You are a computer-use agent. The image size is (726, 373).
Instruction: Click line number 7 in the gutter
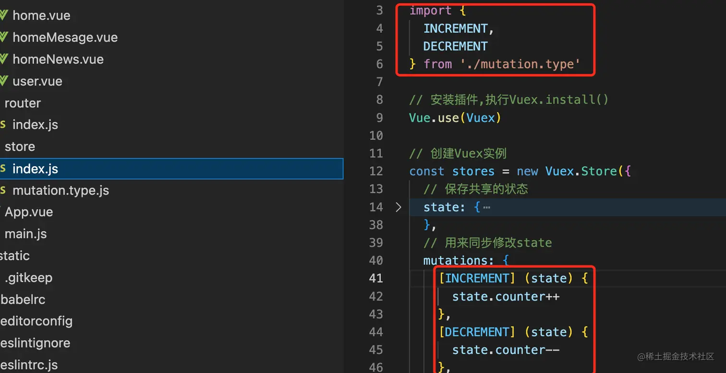pos(379,82)
